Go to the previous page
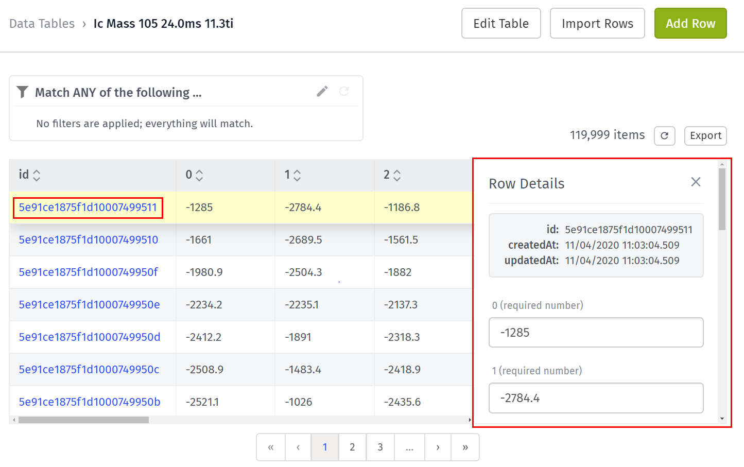The image size is (744, 467). click(x=298, y=447)
